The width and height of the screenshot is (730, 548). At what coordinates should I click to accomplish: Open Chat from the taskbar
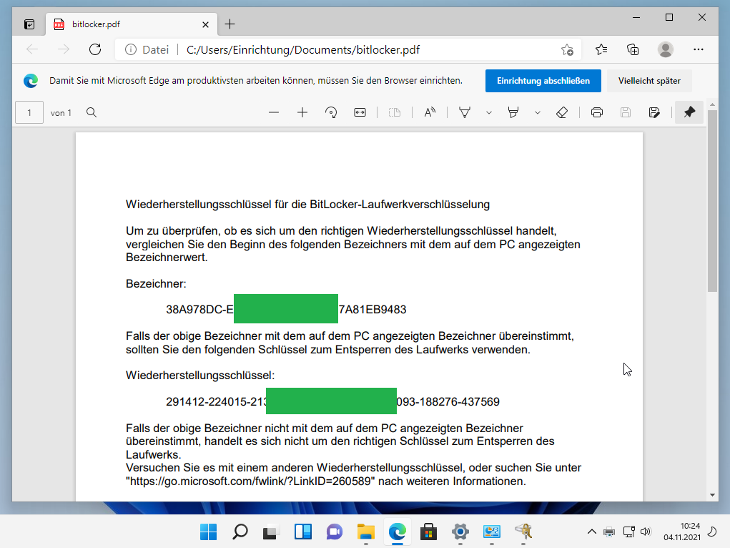coord(335,532)
